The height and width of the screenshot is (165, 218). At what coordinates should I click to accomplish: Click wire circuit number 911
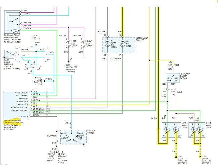tap(48, 94)
